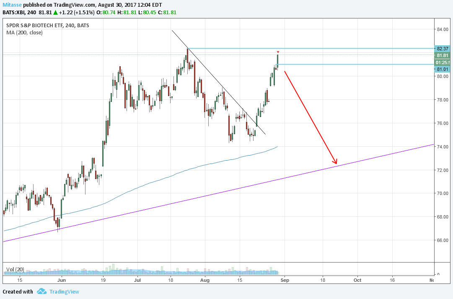Click the H:81.81 high value
The width and height of the screenshot is (453, 299).
(127, 13)
